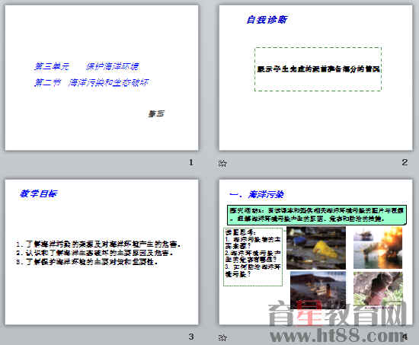Click the numbered objectives list on slide 3
Image resolution: width=419 pixels, height=345 pixels.
[x=99, y=253]
